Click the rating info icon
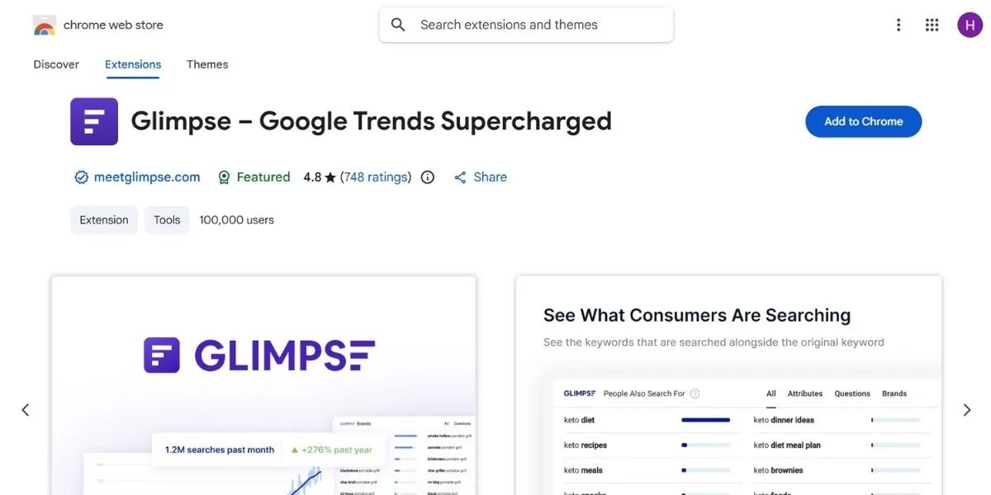The width and height of the screenshot is (991, 495). point(427,177)
